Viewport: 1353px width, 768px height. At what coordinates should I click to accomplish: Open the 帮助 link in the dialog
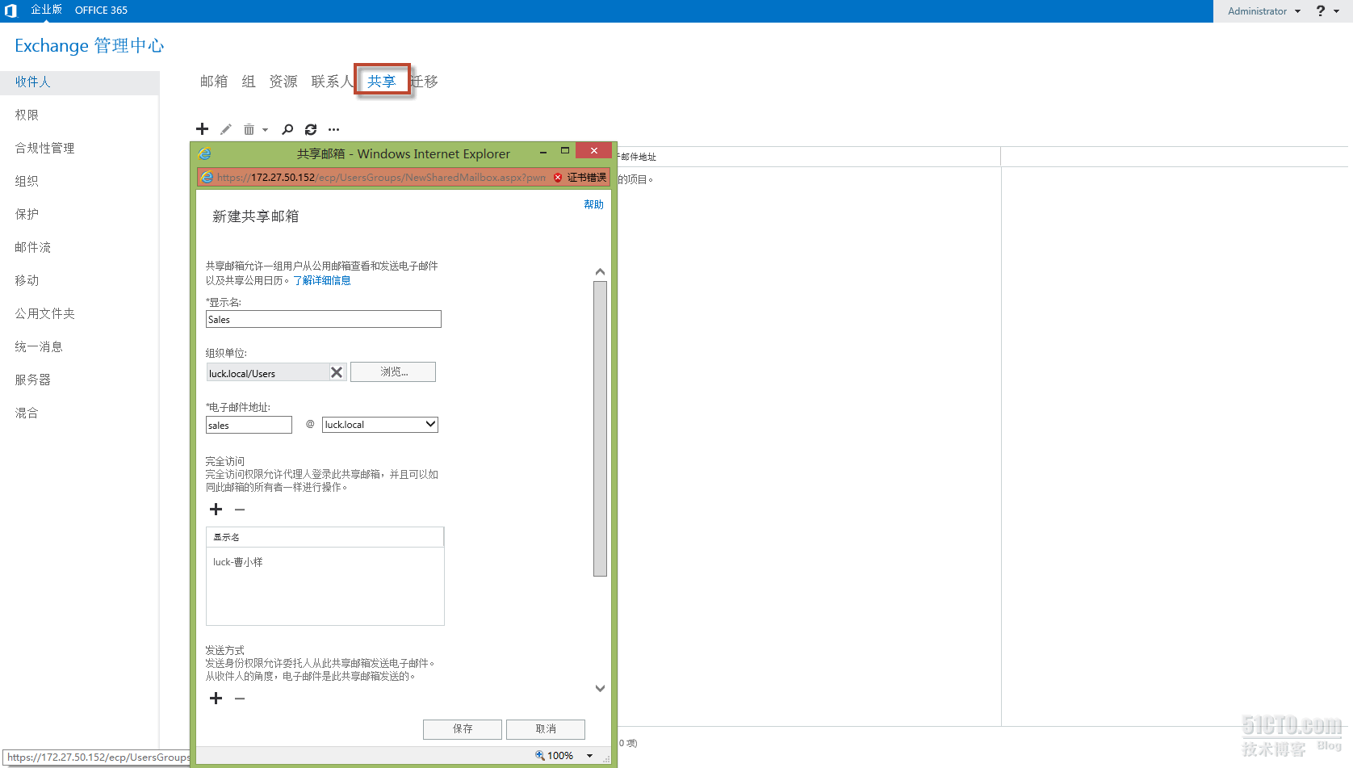click(594, 205)
